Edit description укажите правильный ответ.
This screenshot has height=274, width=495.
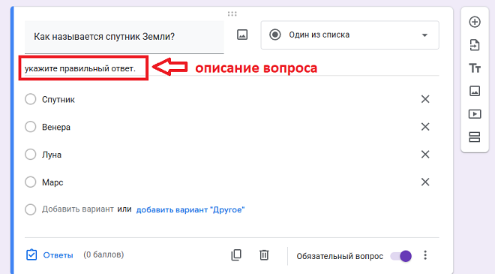[x=80, y=68]
